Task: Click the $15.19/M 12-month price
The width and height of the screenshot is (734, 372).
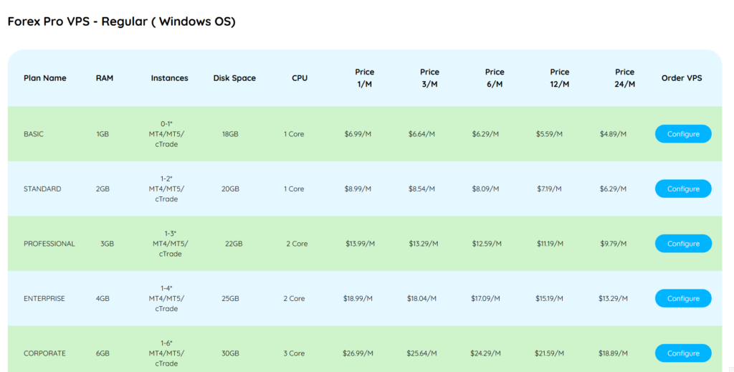Action: [x=549, y=299]
